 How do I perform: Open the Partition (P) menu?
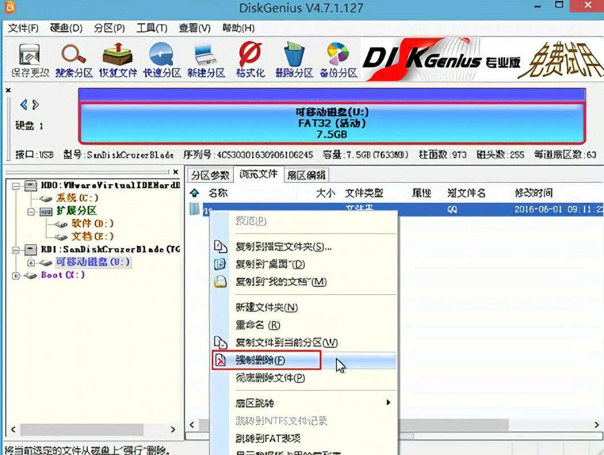[x=109, y=28]
